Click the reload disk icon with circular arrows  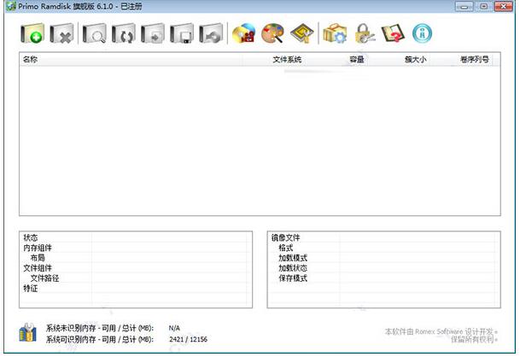tap(123, 33)
